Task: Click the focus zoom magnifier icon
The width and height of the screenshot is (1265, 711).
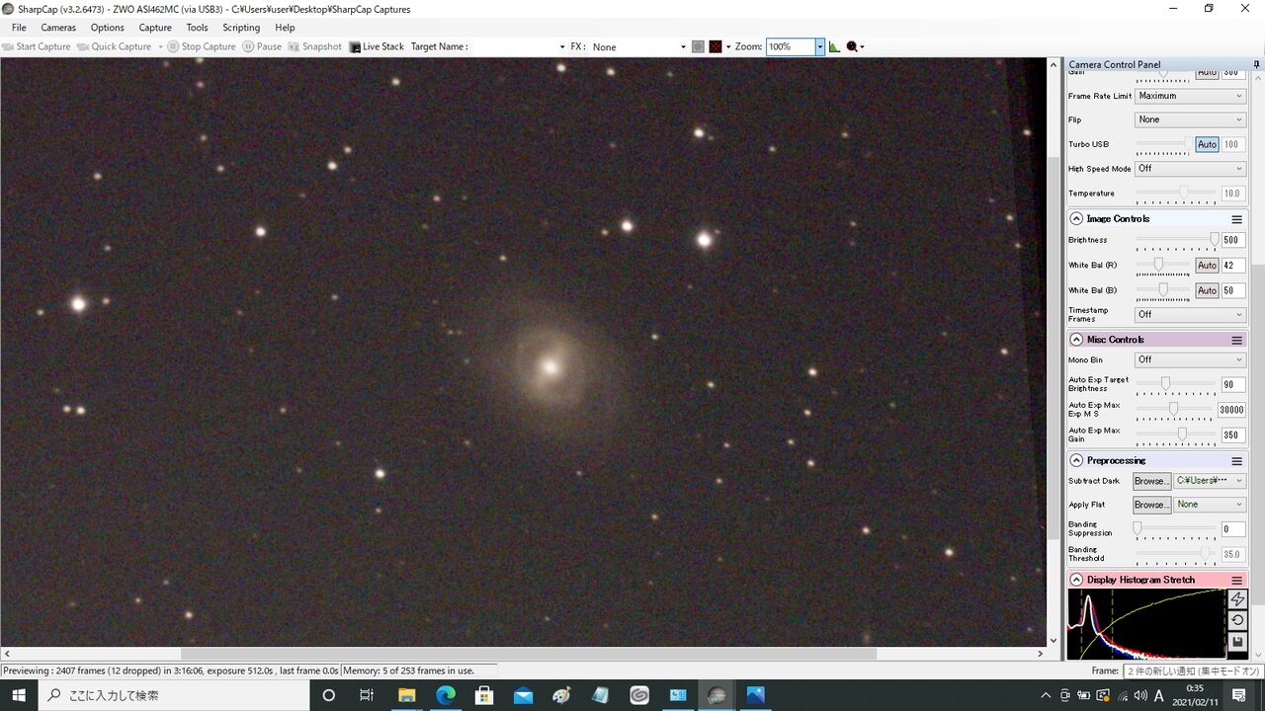Action: coord(853,46)
